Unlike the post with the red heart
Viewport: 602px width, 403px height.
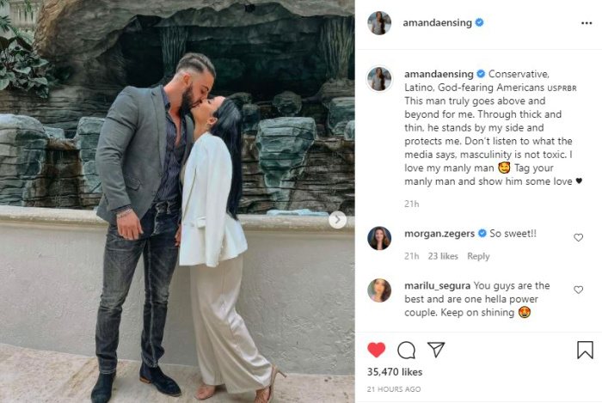point(377,350)
